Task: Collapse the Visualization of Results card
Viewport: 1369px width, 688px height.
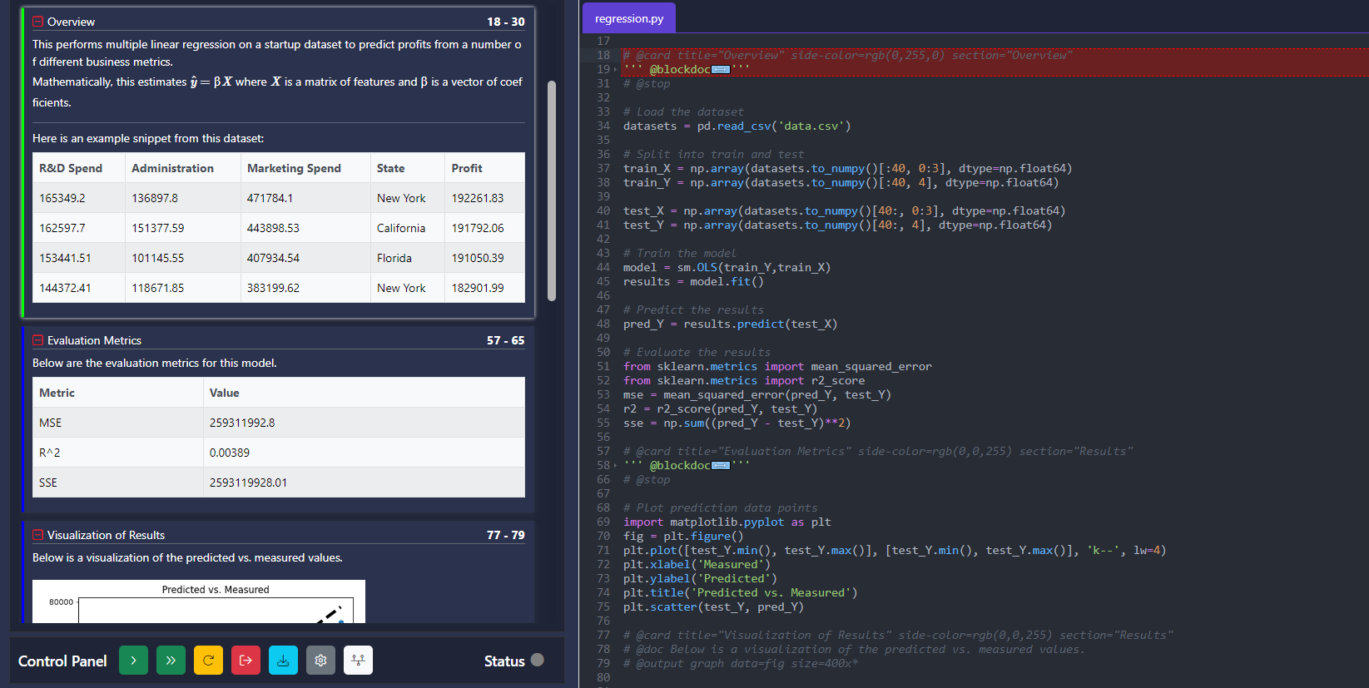Action: pyautogui.click(x=37, y=535)
